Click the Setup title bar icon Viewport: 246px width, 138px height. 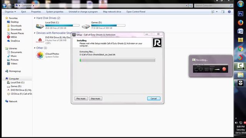(74, 35)
